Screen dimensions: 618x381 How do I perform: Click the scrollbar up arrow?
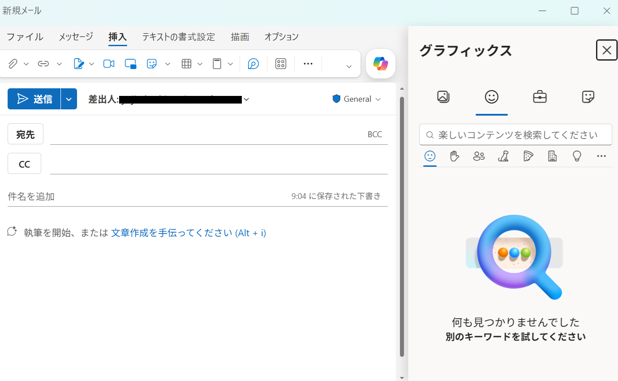pyautogui.click(x=402, y=88)
